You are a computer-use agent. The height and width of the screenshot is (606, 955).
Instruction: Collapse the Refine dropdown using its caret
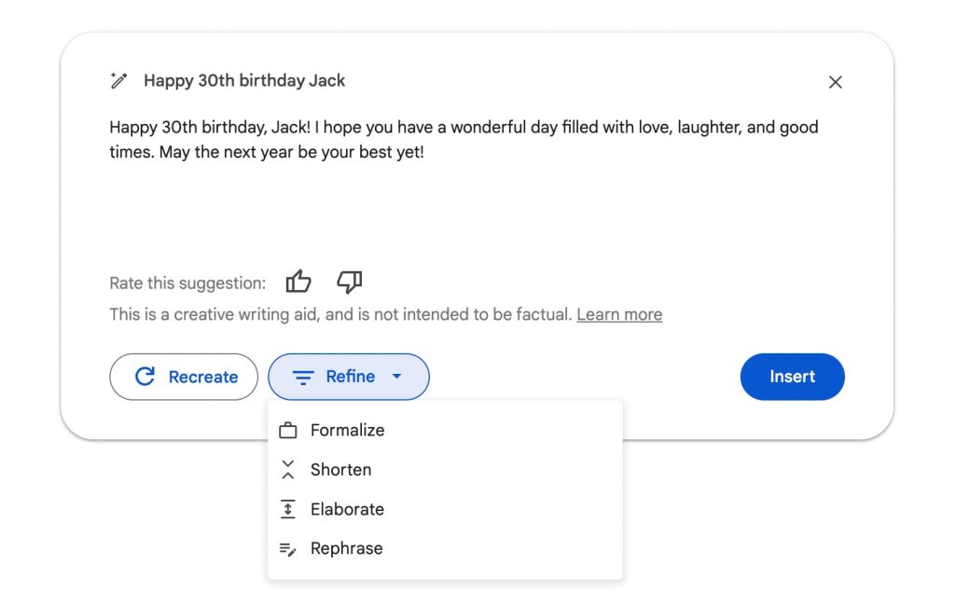[x=397, y=377]
